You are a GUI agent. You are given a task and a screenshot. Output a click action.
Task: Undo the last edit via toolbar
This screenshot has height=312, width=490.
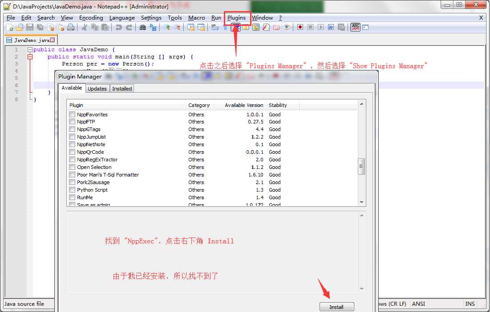118,28
